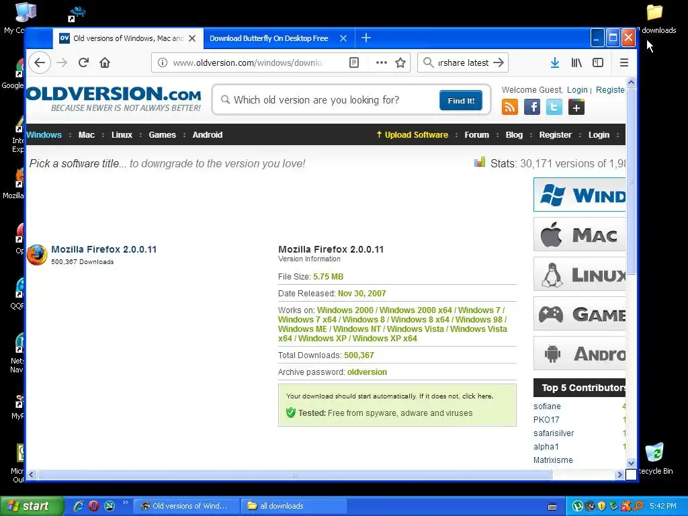The image size is (688, 516).
Task: Switch to all downloads taskbar item
Action: click(x=294, y=506)
